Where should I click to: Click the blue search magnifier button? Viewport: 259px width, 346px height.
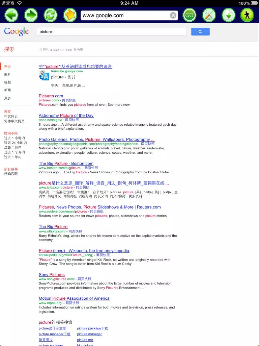[200, 31]
